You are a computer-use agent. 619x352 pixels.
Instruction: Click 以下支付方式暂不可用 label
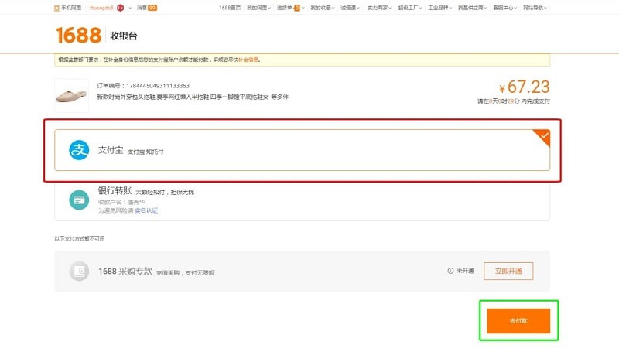point(80,238)
